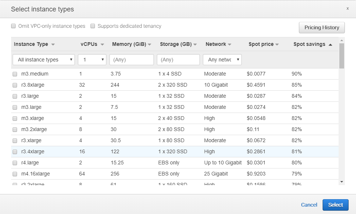Click the scroll down arrow of table
356x214 pixels.
click(342, 182)
